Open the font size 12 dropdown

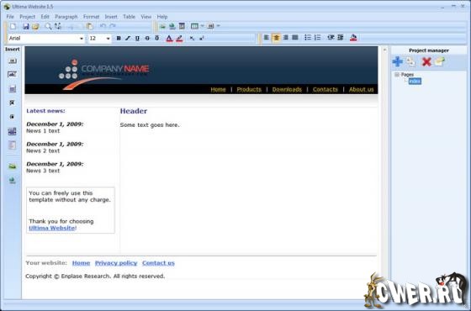[108, 39]
